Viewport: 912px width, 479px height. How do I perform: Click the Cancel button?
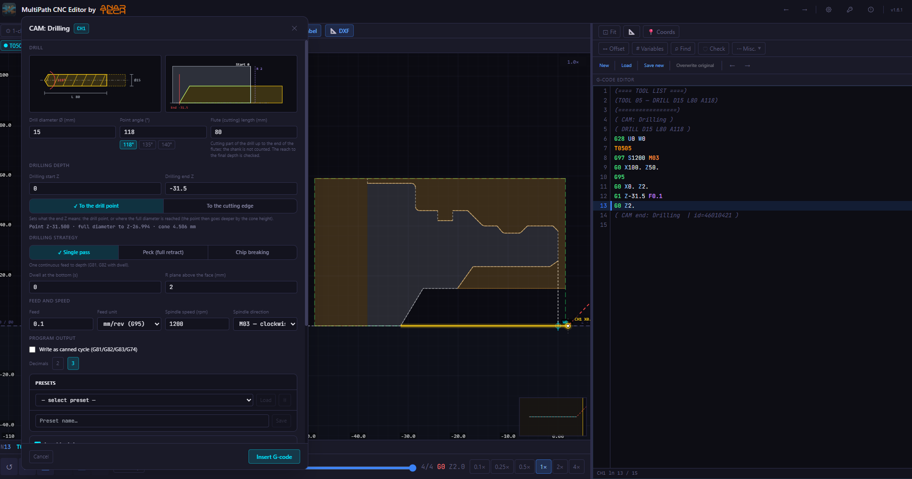click(x=41, y=457)
